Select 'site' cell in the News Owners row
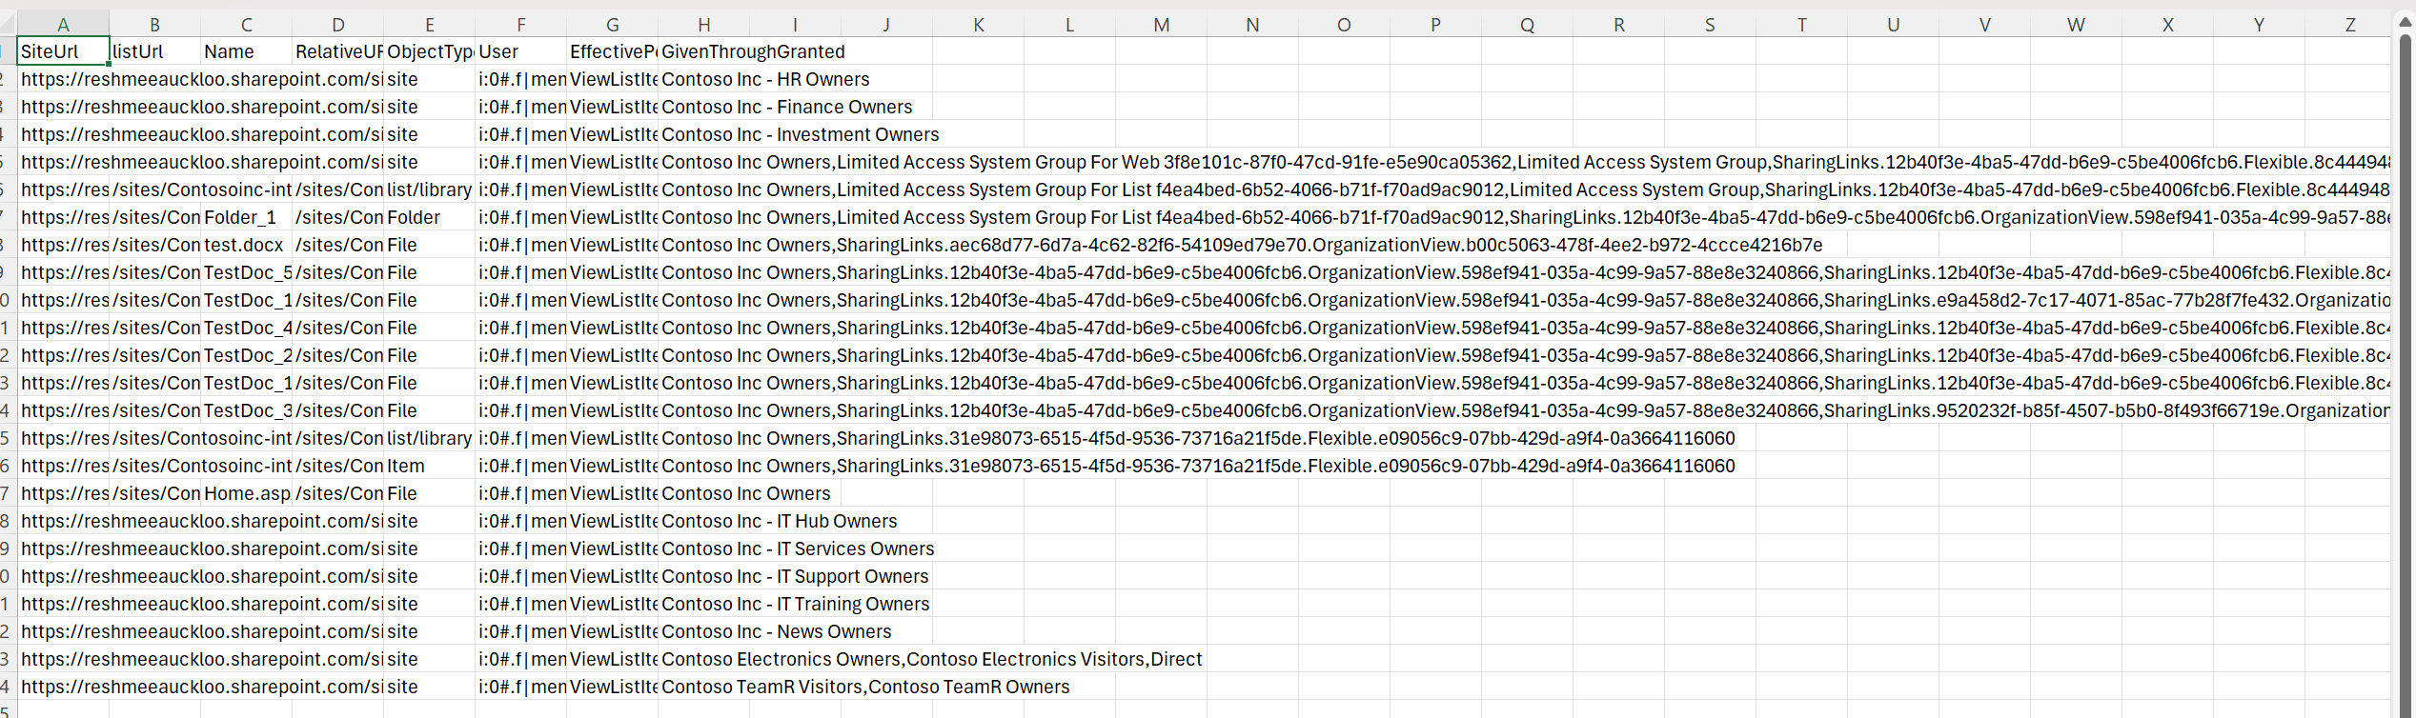Viewport: 2416px width, 718px height. point(429,631)
